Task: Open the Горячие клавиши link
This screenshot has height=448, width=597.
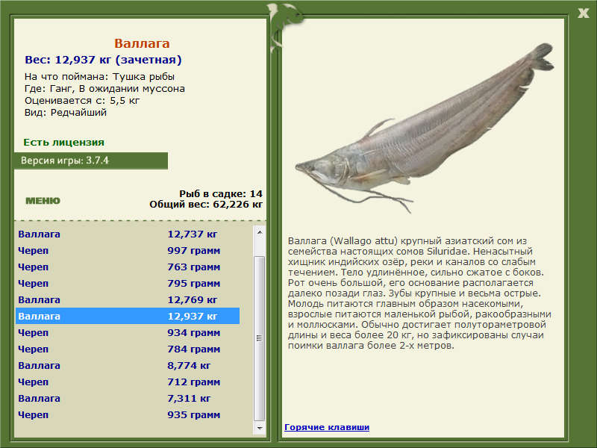Action: [x=327, y=427]
